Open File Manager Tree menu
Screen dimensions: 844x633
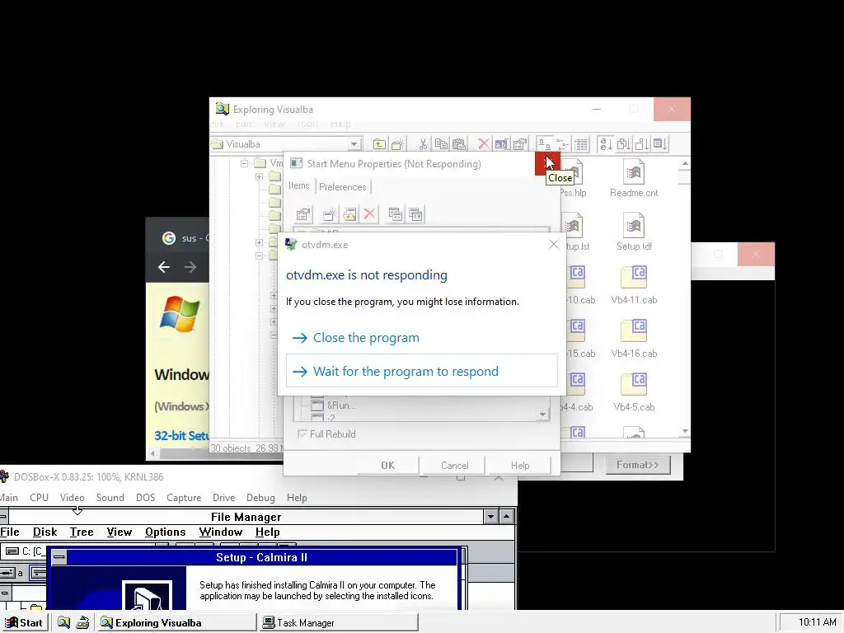coord(82,532)
